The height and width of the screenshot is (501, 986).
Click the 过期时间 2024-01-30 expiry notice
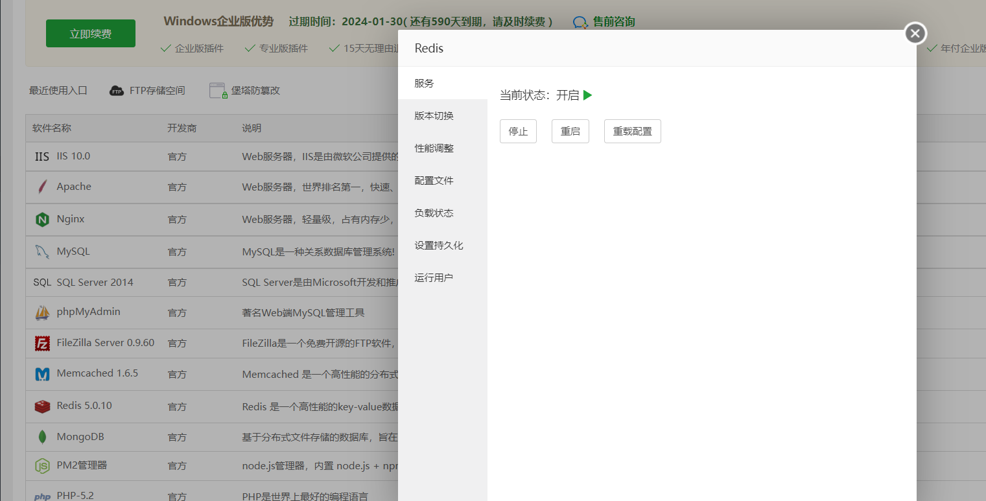421,22
